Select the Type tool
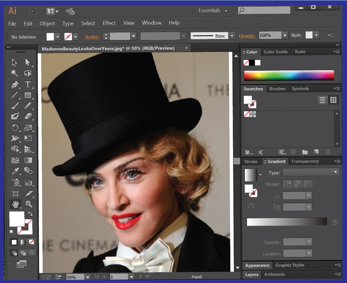The height and width of the screenshot is (283, 347). tap(28, 84)
